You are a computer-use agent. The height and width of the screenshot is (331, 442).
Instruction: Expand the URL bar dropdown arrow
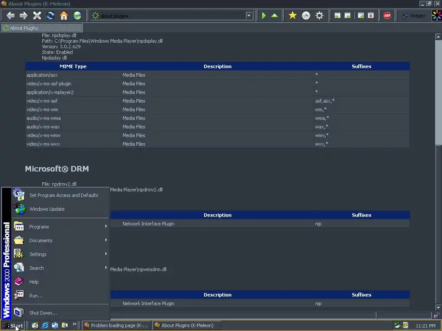249,16
